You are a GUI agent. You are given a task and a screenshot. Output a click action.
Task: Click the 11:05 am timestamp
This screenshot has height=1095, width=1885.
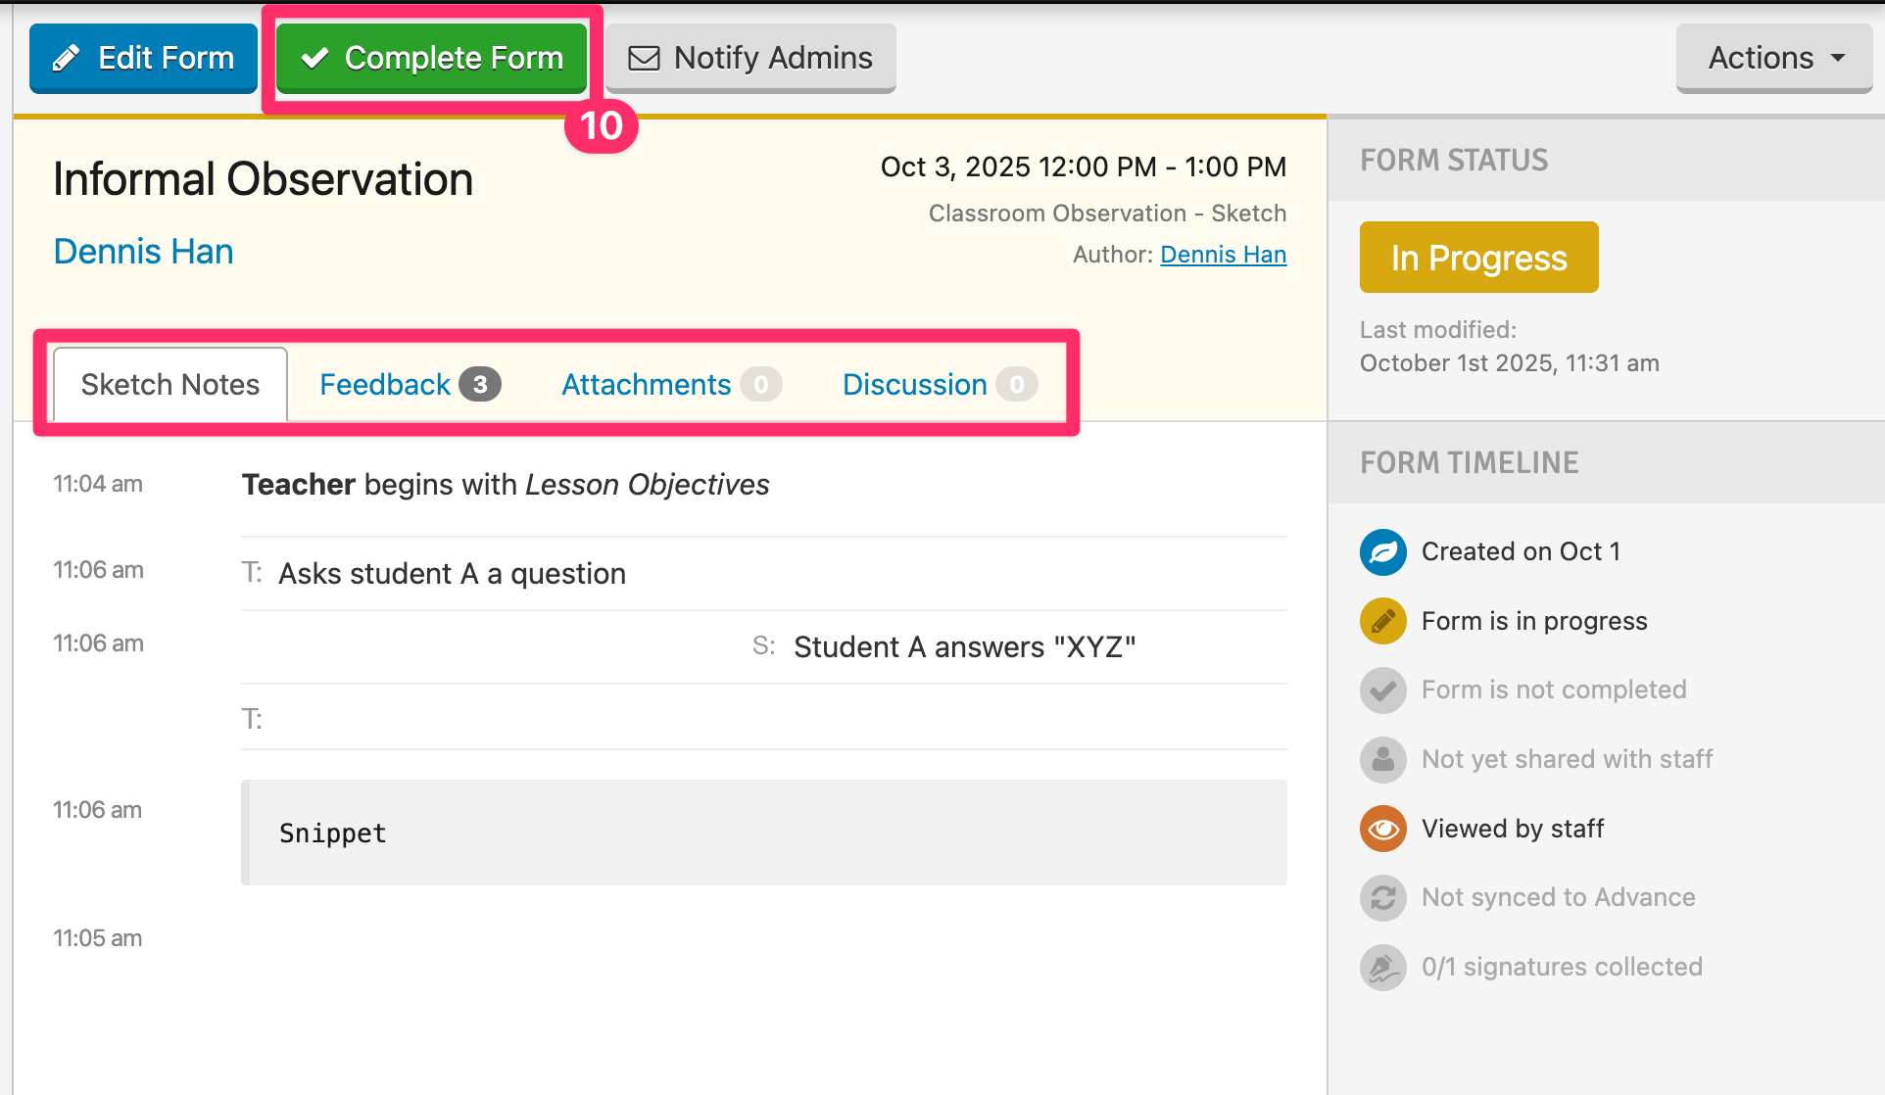pos(98,938)
